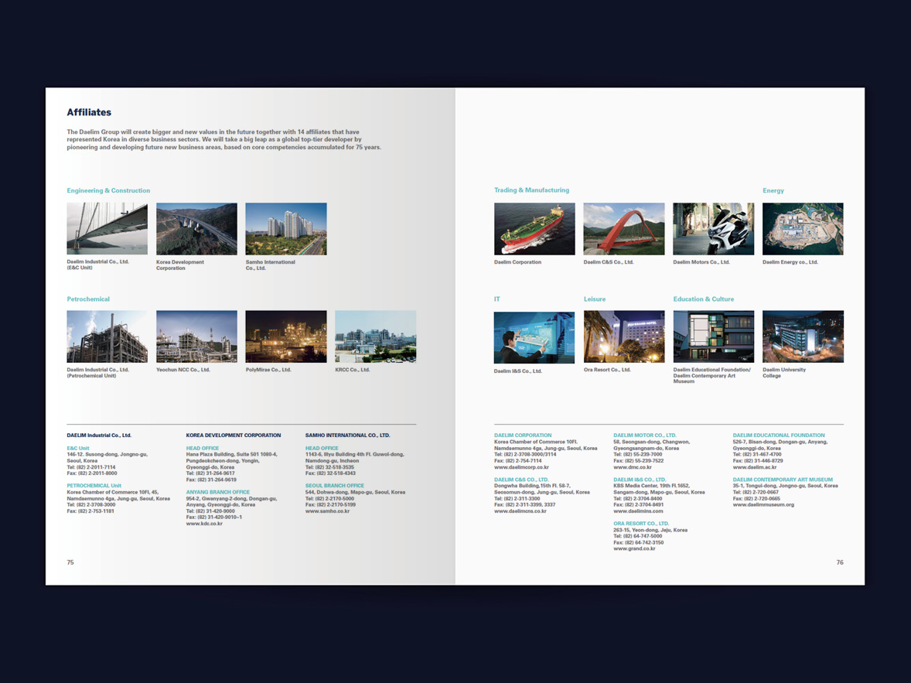Click the ORA RESORT CO., LTD. contact heading
Image resolution: width=911 pixels, height=683 pixels.
[641, 524]
